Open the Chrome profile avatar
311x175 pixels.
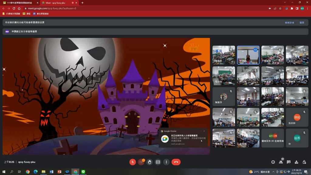coord(302,9)
